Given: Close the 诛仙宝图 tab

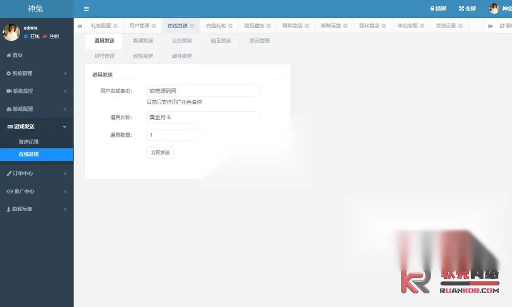Looking at the screenshot, I should click(x=422, y=26).
